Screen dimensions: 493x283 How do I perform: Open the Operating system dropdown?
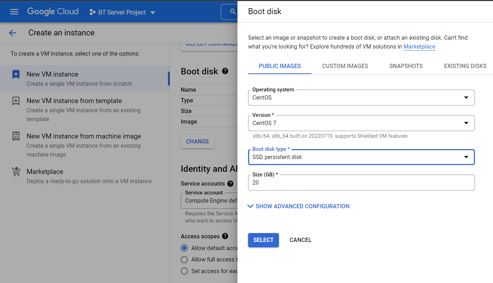tap(361, 97)
